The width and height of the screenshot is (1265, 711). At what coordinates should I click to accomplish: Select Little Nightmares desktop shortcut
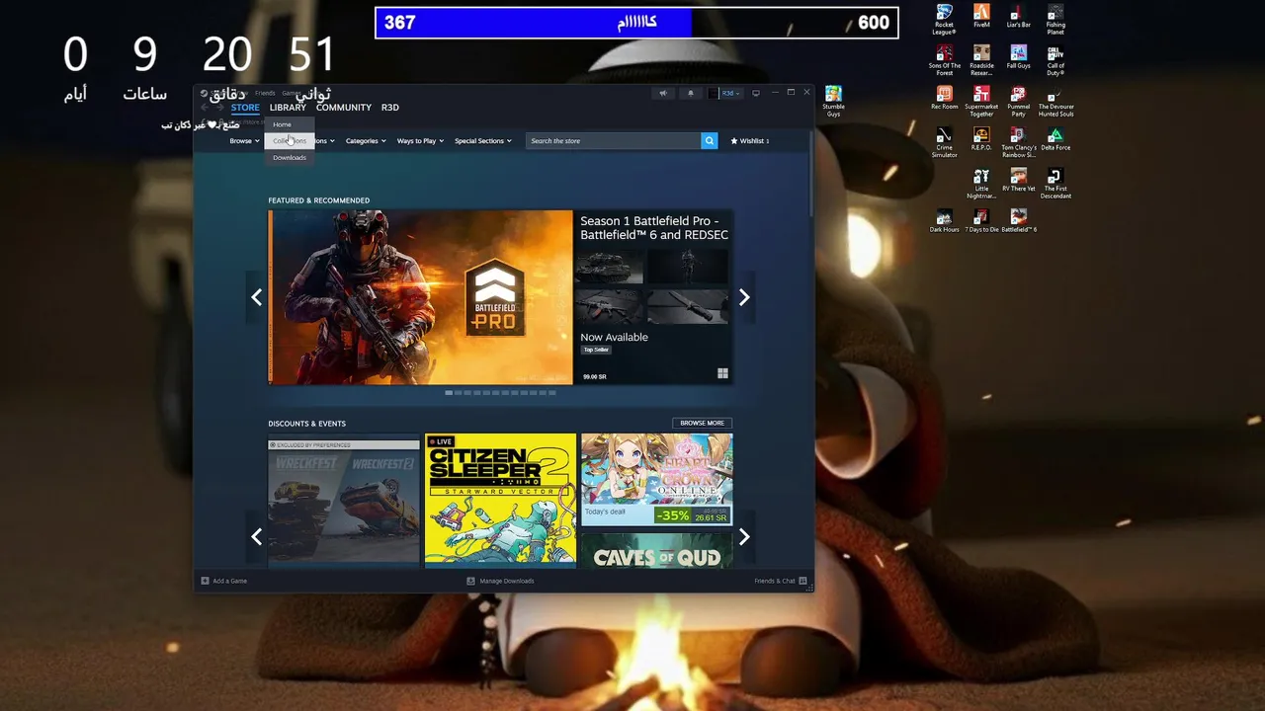tap(981, 184)
